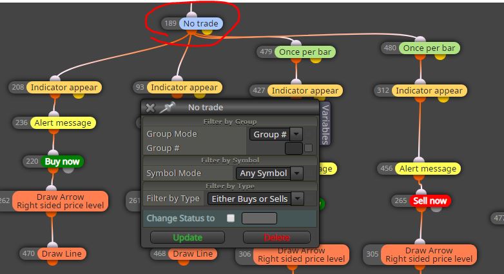Viewport: 504px width, 274px height.
Task: Pin the No trade dialog with pushpin icon
Action: [168, 108]
